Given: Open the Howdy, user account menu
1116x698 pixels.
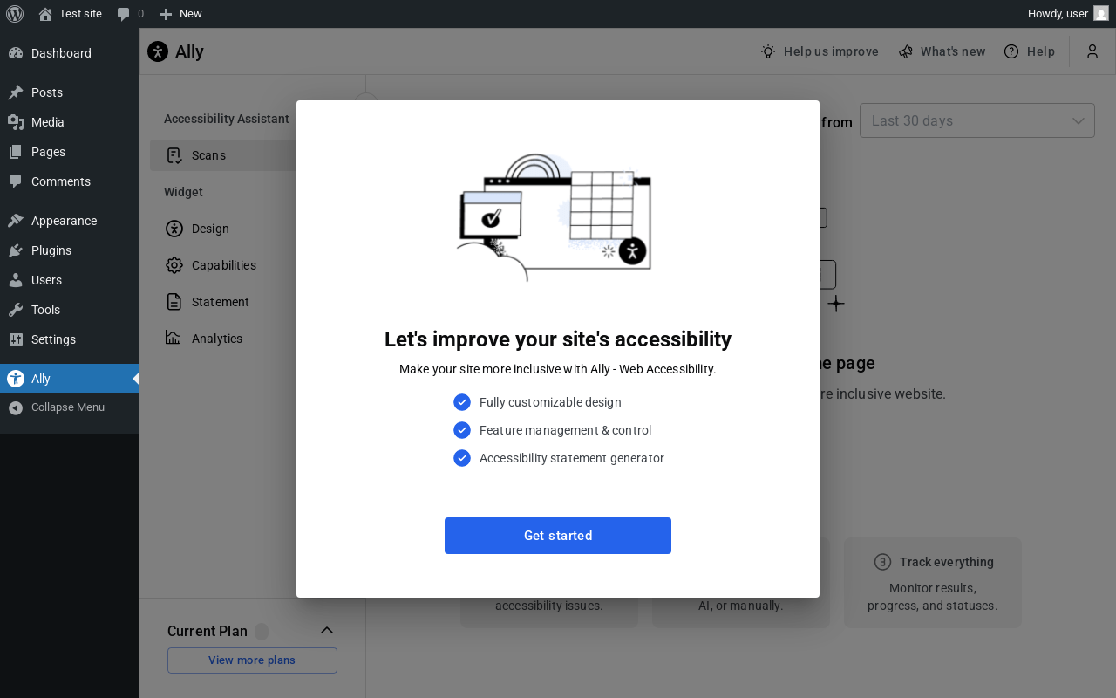Looking at the screenshot, I should pos(1067,14).
